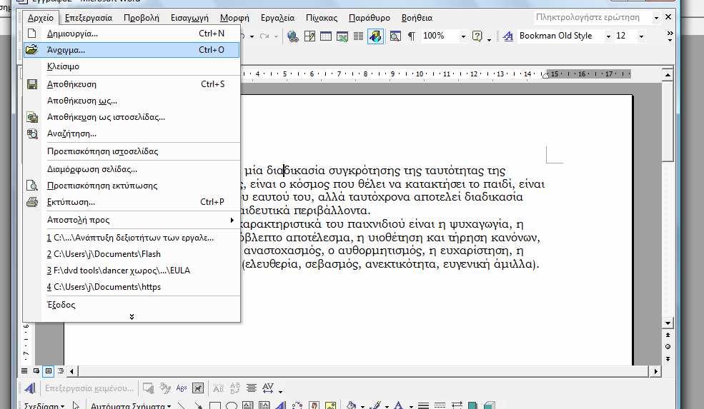
Task: Open the Παράθυρο menu
Action: click(369, 18)
